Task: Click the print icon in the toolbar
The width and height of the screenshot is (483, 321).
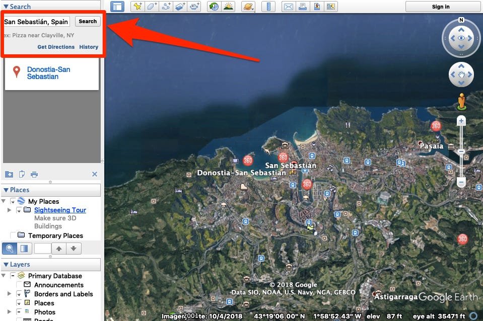Action: coord(303,7)
